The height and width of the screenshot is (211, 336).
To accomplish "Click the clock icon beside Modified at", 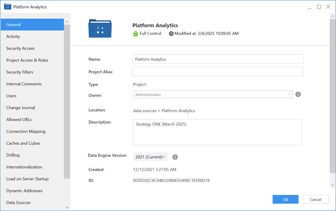I will point(171,34).
